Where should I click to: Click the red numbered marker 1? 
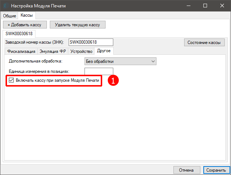pos(113,80)
